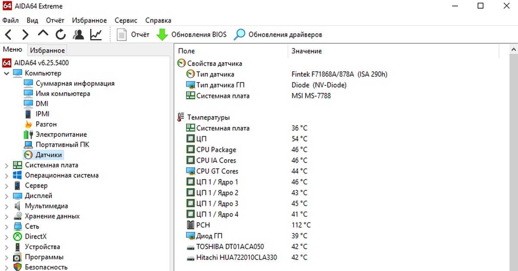Click the IPMI server icon
The image size is (518, 271).
[28, 114]
